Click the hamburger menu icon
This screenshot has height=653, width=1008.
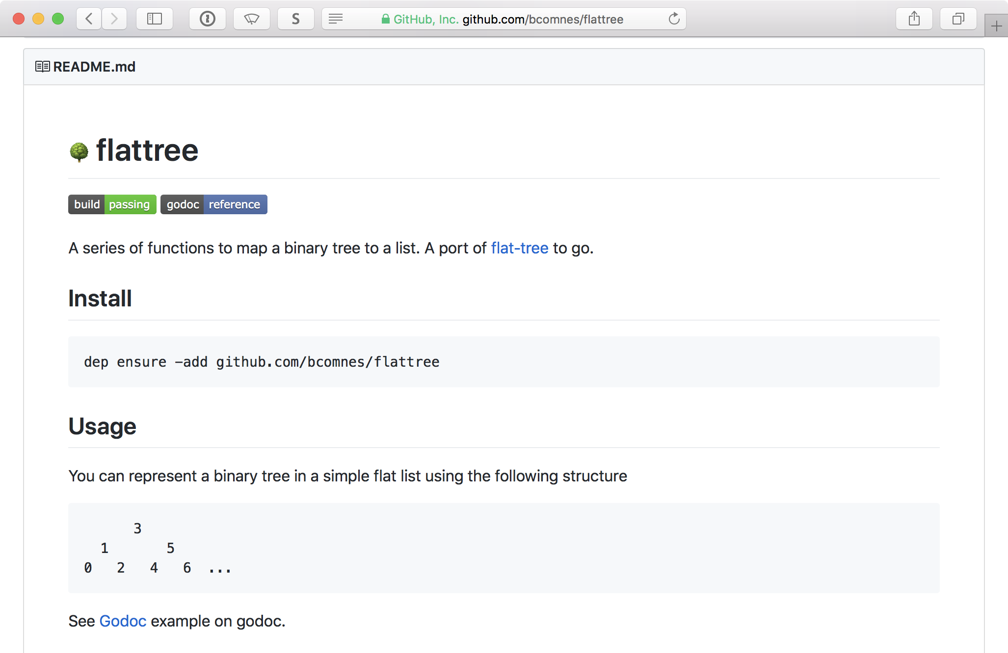coord(335,18)
